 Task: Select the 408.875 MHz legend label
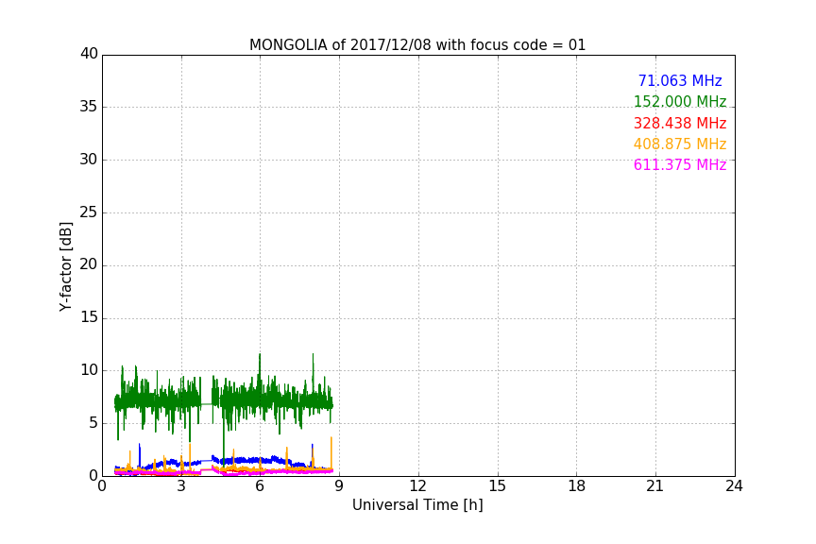tap(680, 144)
